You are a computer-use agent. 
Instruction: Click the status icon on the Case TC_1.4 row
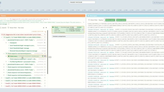pyautogui.click(x=4, y=83)
